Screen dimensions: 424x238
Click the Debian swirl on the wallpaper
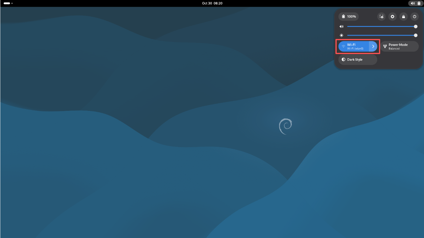(x=285, y=126)
